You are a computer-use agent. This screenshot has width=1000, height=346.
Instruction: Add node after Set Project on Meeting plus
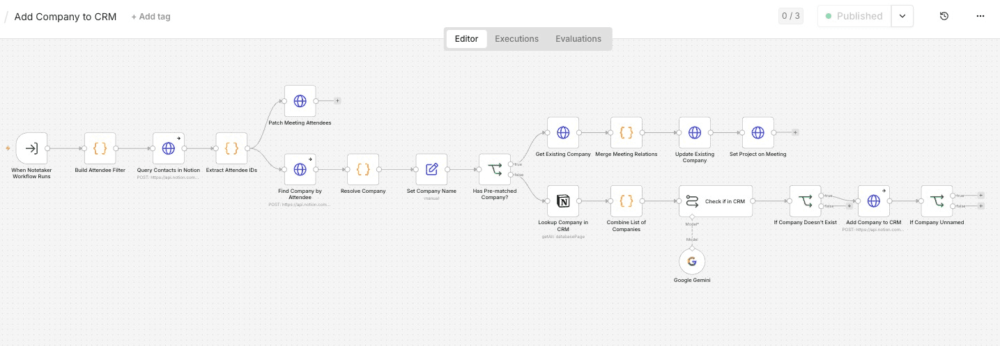795,132
